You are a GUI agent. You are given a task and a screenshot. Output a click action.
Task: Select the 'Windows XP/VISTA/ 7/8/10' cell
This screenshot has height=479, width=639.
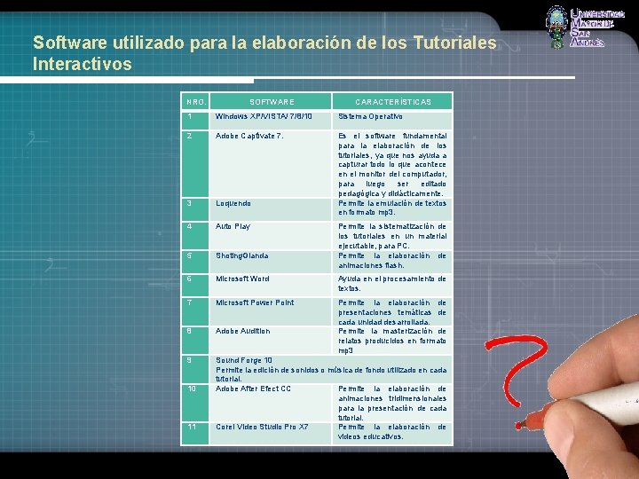[271, 120]
